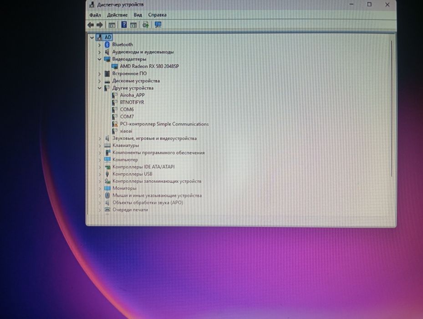Click the vertical scrollbar thumb
Image resolution: width=423 pixels, height=319 pixels.
391,109
